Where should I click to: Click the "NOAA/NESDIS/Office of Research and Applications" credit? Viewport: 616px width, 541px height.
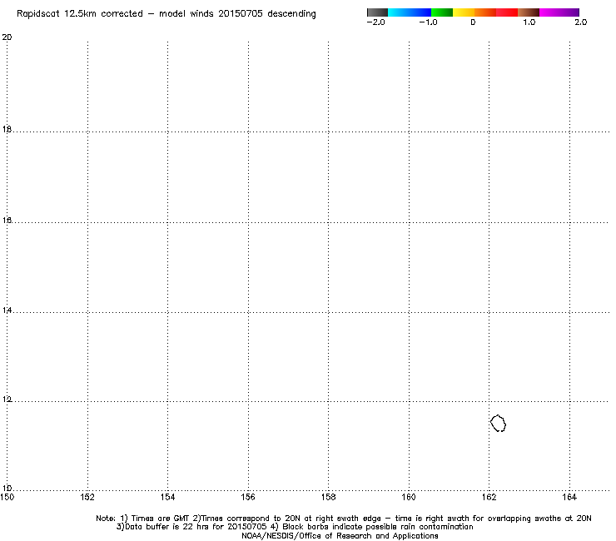[340, 536]
